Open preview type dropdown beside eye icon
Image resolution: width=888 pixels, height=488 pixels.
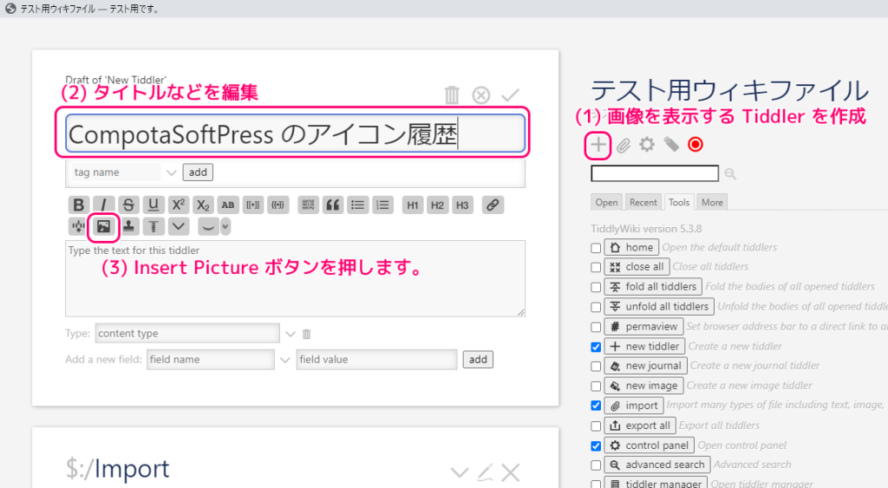pos(225,226)
